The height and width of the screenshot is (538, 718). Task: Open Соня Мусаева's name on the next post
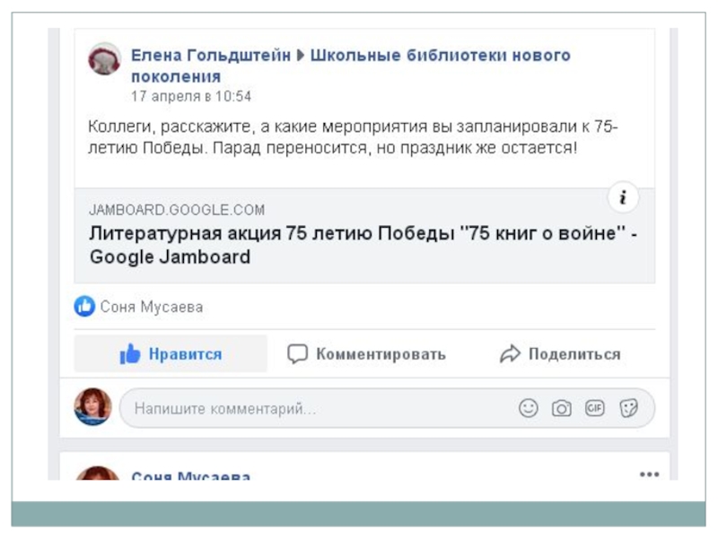190,477
